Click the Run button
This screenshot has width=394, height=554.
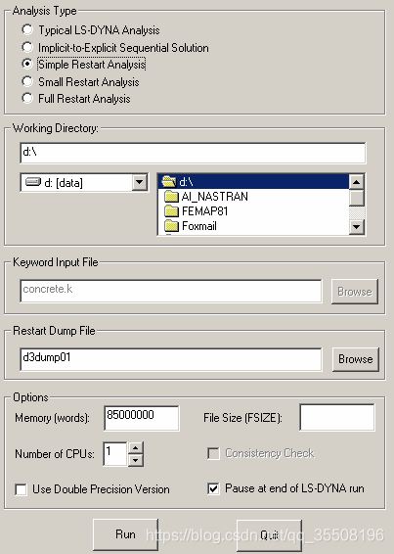125,534
